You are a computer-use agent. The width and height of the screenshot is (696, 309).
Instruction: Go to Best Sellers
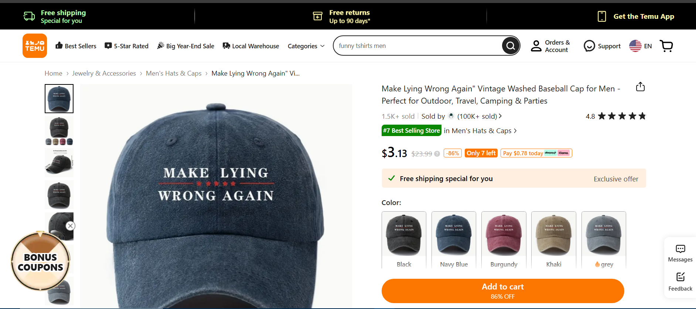point(76,46)
